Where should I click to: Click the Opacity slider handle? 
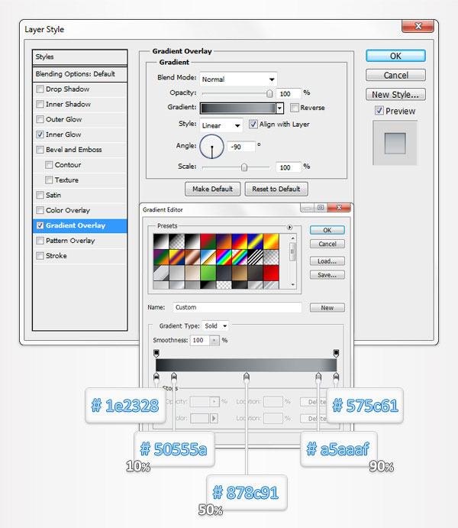coord(269,94)
